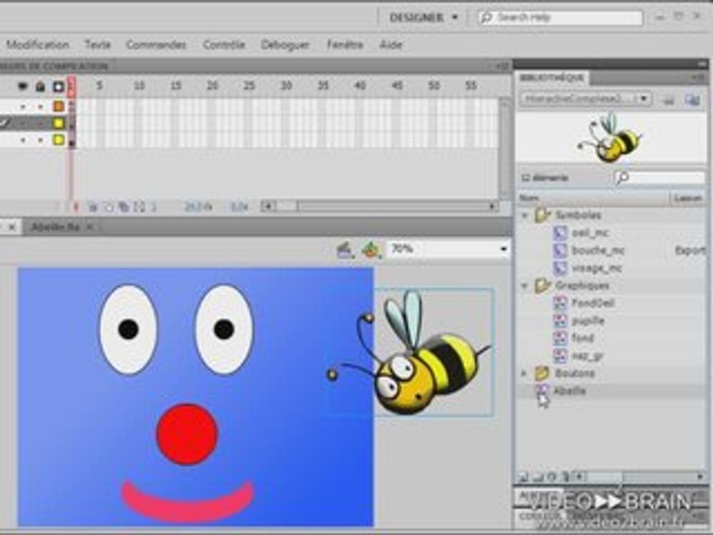This screenshot has width=713, height=535.
Task: Click the Symboles folder icon
Action: (x=542, y=215)
